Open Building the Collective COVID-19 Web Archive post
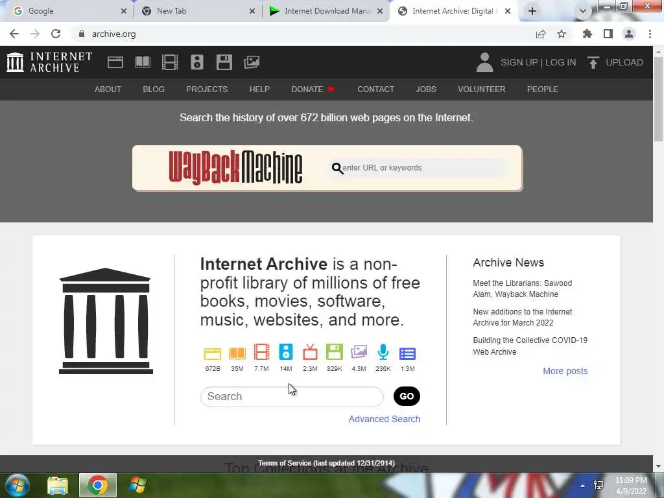664x498 pixels. (530, 346)
